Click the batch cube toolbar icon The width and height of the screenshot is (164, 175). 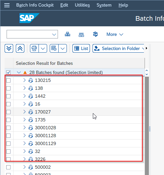(x=95, y=34)
